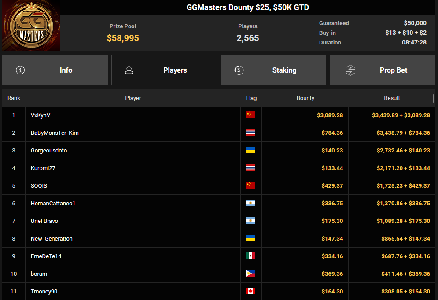The height and width of the screenshot is (300, 438).
Task: Click Canada flag next to Tmoney90
Action: (x=250, y=291)
